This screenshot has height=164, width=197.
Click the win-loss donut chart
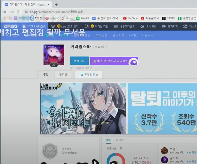(x=116, y=159)
